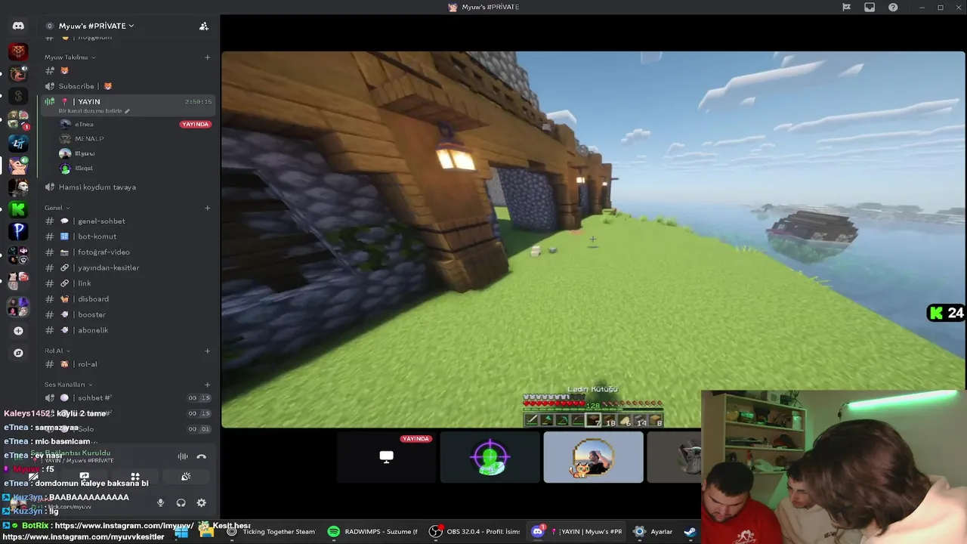Disconnect from voice with hang-up icon
This screenshot has height=544, width=967.
[x=201, y=456]
